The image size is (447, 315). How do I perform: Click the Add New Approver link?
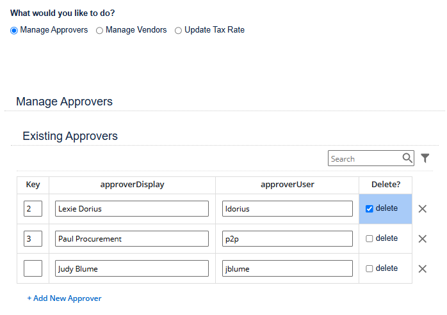point(64,298)
